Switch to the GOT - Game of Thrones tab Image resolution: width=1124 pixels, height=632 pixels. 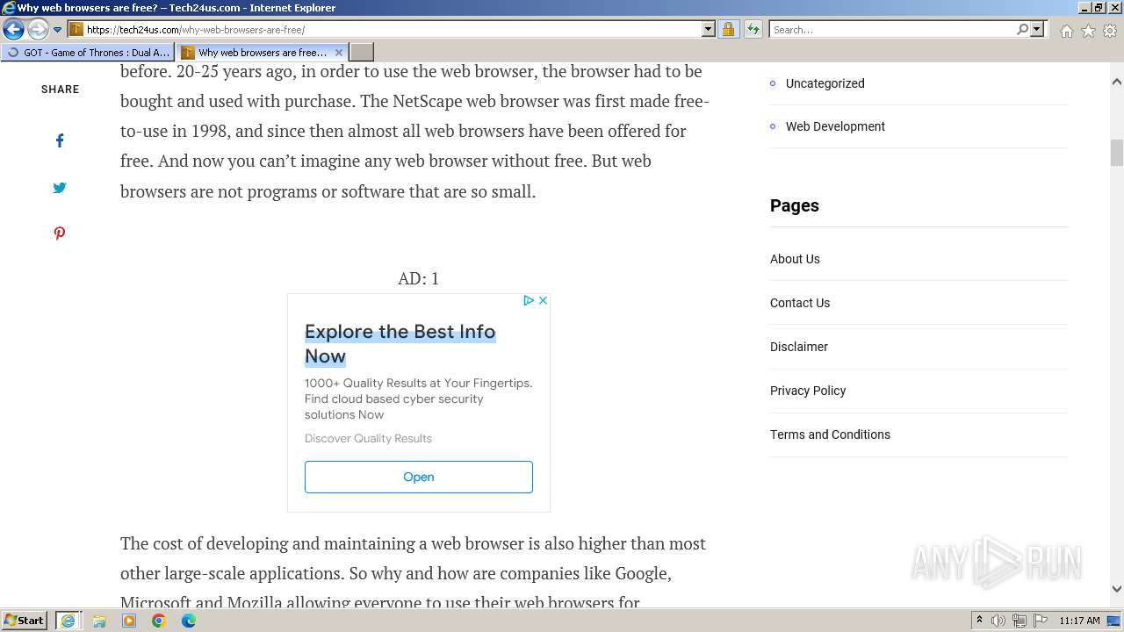[x=88, y=53]
